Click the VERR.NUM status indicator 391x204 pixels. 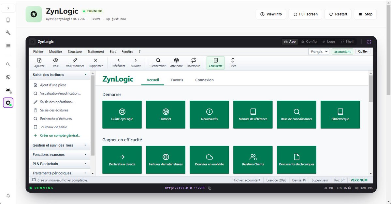click(x=359, y=180)
